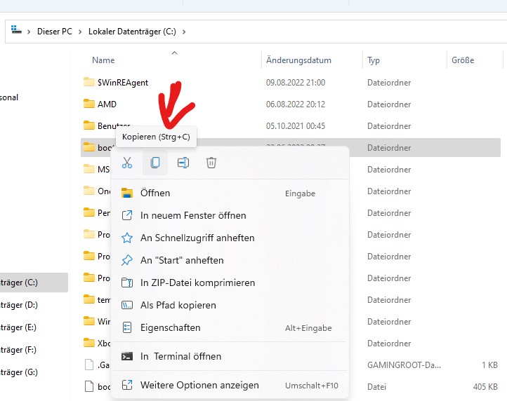Choose In Terminal öffnen
507x401 pixels.
230,356
